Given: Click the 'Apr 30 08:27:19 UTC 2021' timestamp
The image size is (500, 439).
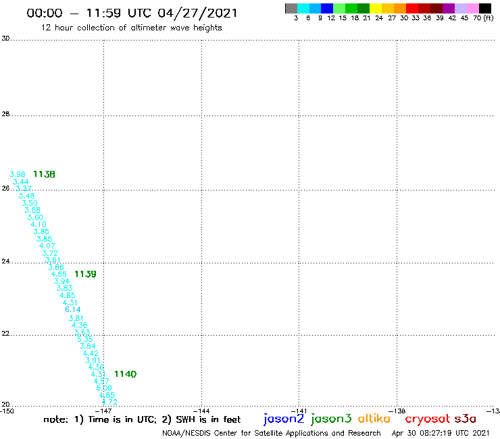Looking at the screenshot, I should coord(440,433).
